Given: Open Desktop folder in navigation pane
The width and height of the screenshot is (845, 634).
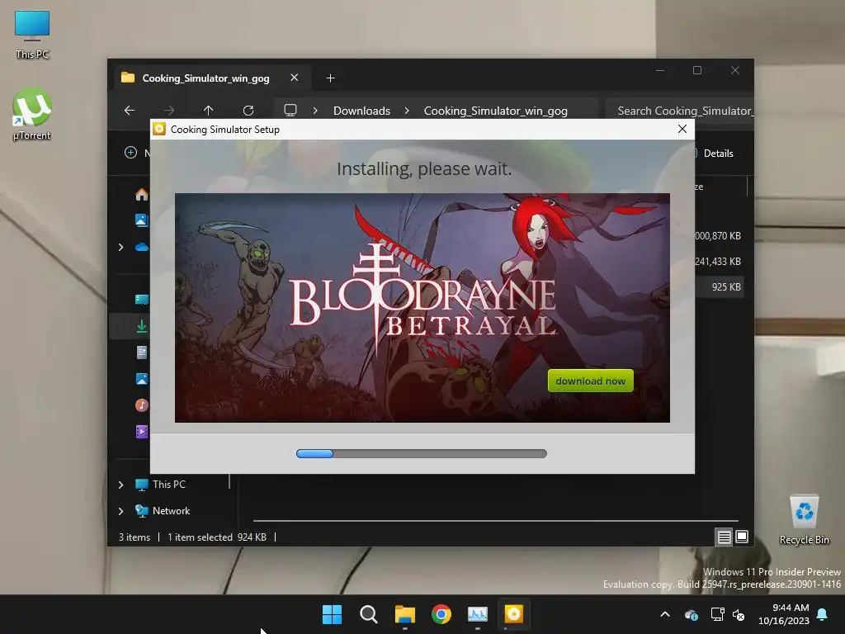Looking at the screenshot, I should [142, 299].
